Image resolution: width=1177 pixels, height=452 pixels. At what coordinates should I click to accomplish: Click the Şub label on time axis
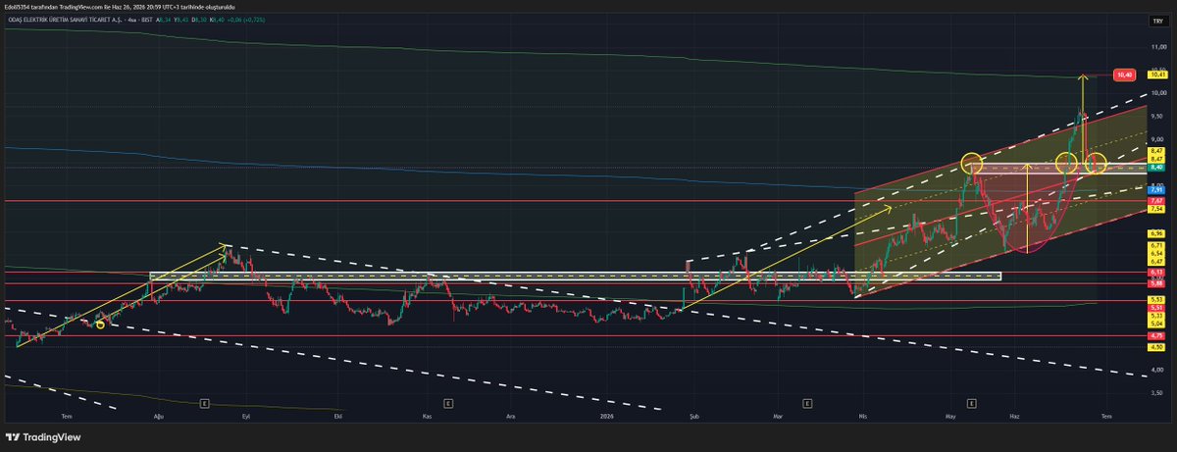click(694, 416)
